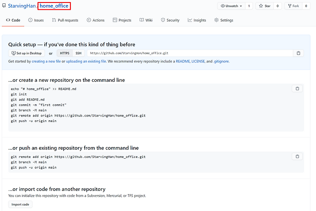Select the Code tab
316x211 pixels.
[13, 20]
